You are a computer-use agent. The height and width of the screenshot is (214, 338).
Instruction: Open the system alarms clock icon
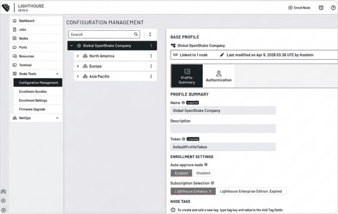click(321, 8)
